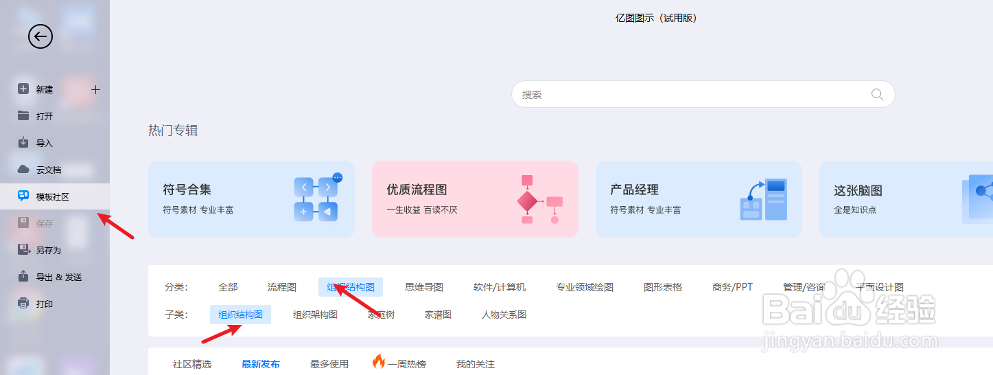Open 导出 & 发送 in the sidebar
The image size is (993, 375).
click(x=55, y=277)
